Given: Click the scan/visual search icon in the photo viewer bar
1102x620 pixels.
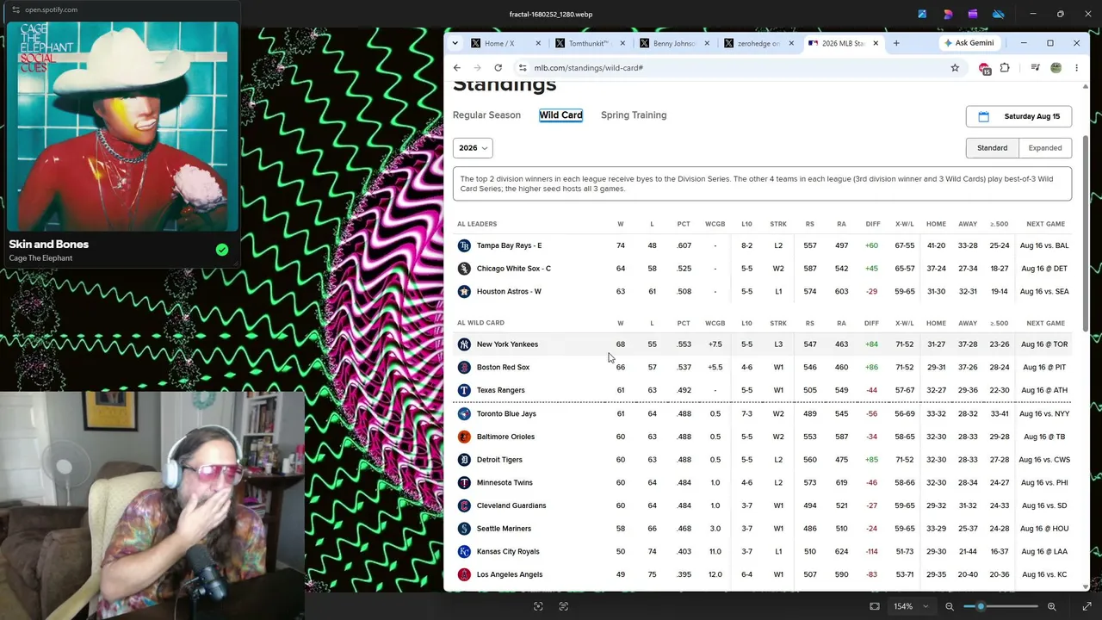Looking at the screenshot, I should 538,606.
